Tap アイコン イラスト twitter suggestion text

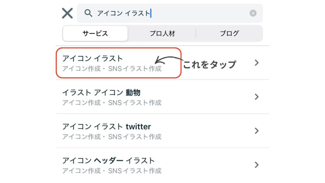coord(106,126)
